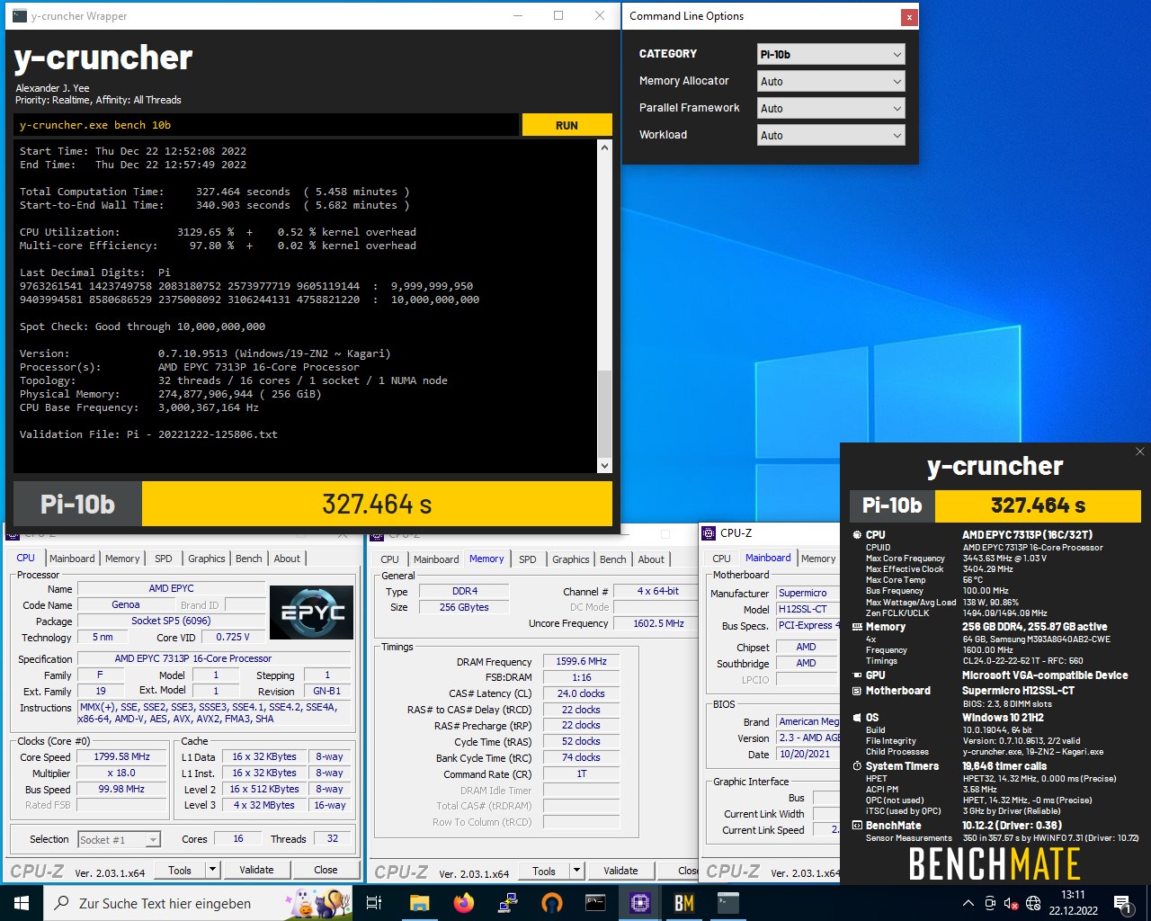Click the CPU-Z title bar icon in right window
Screen dimensions: 1151x921
pos(709,533)
